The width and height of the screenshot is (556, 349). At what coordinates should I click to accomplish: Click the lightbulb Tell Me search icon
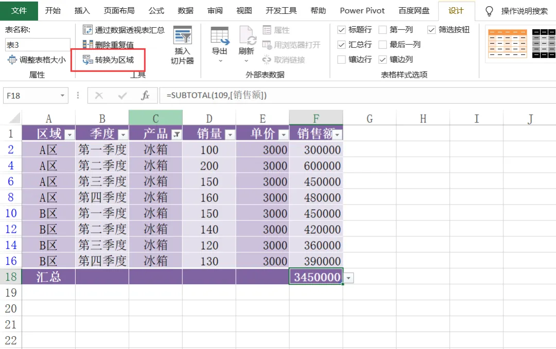(489, 11)
